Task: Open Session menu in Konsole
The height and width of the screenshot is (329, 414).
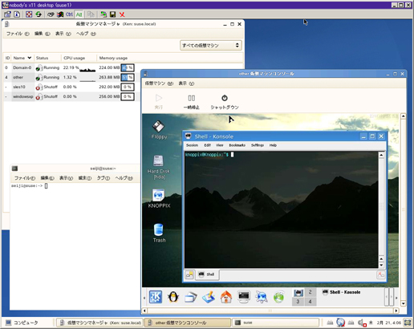Action: click(x=192, y=145)
